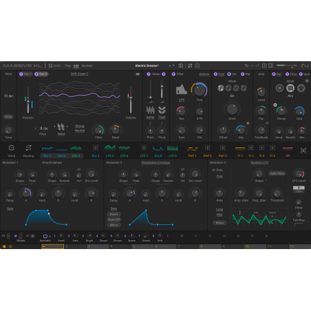Screen dimensions: 311x311
Task: Toggle Reset in Modulator 2
Action: 114,214
